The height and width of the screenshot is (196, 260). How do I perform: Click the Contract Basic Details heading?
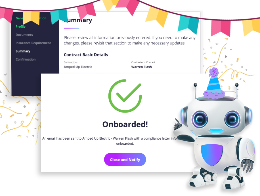click(86, 55)
